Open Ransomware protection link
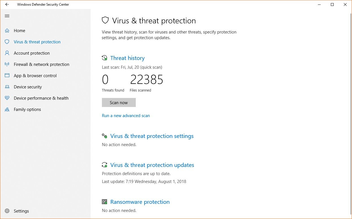Viewport: 352px width, 219px height. click(x=140, y=202)
